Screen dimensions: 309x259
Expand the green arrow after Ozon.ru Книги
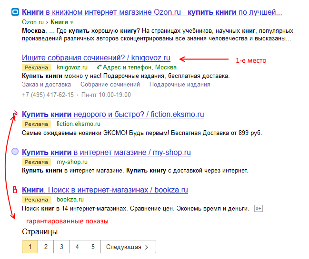tap(71, 23)
